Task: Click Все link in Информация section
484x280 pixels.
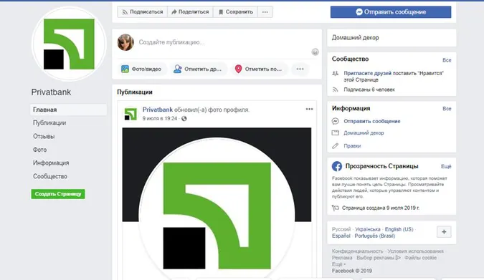Action: tap(447, 109)
